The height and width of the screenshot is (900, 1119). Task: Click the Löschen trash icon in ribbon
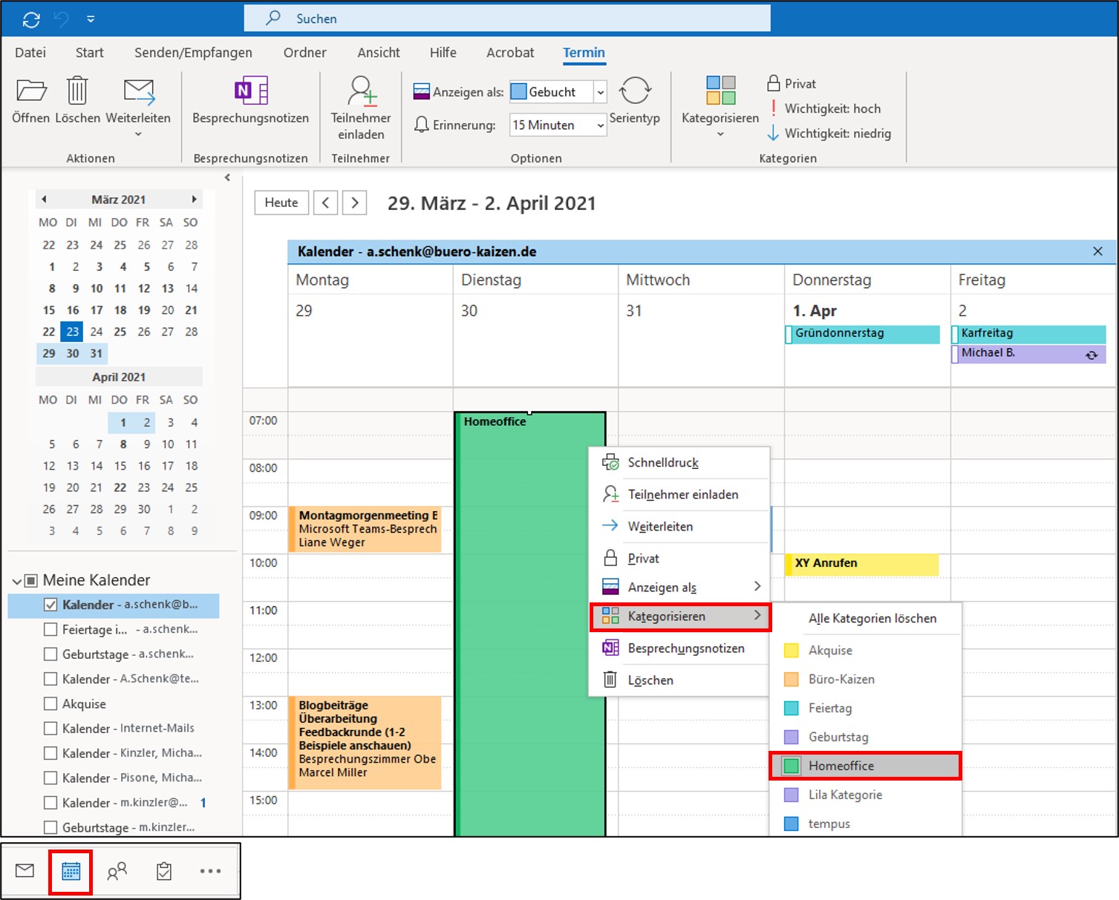click(77, 92)
